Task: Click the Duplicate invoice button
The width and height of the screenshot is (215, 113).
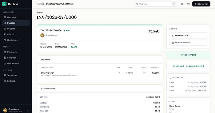Action: pos(188,43)
